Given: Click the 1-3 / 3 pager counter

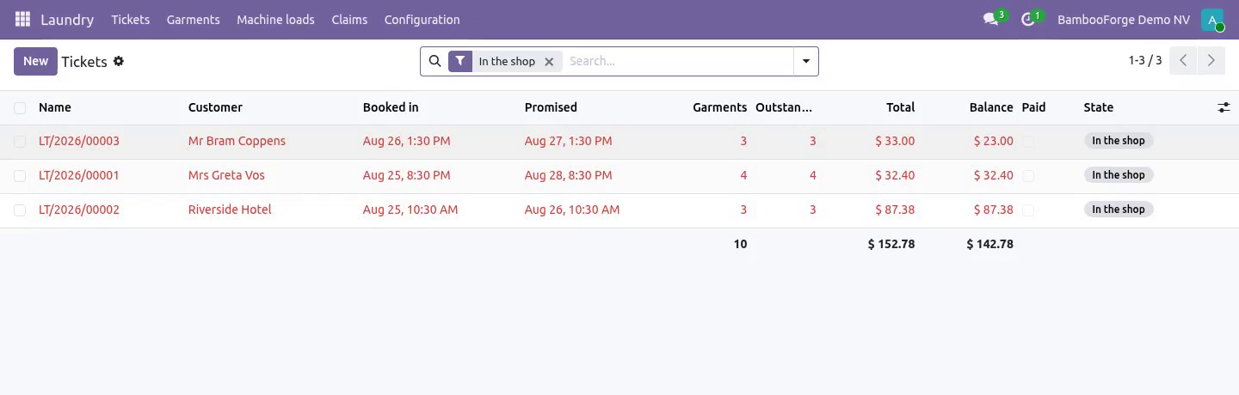Looking at the screenshot, I should click(1145, 61).
